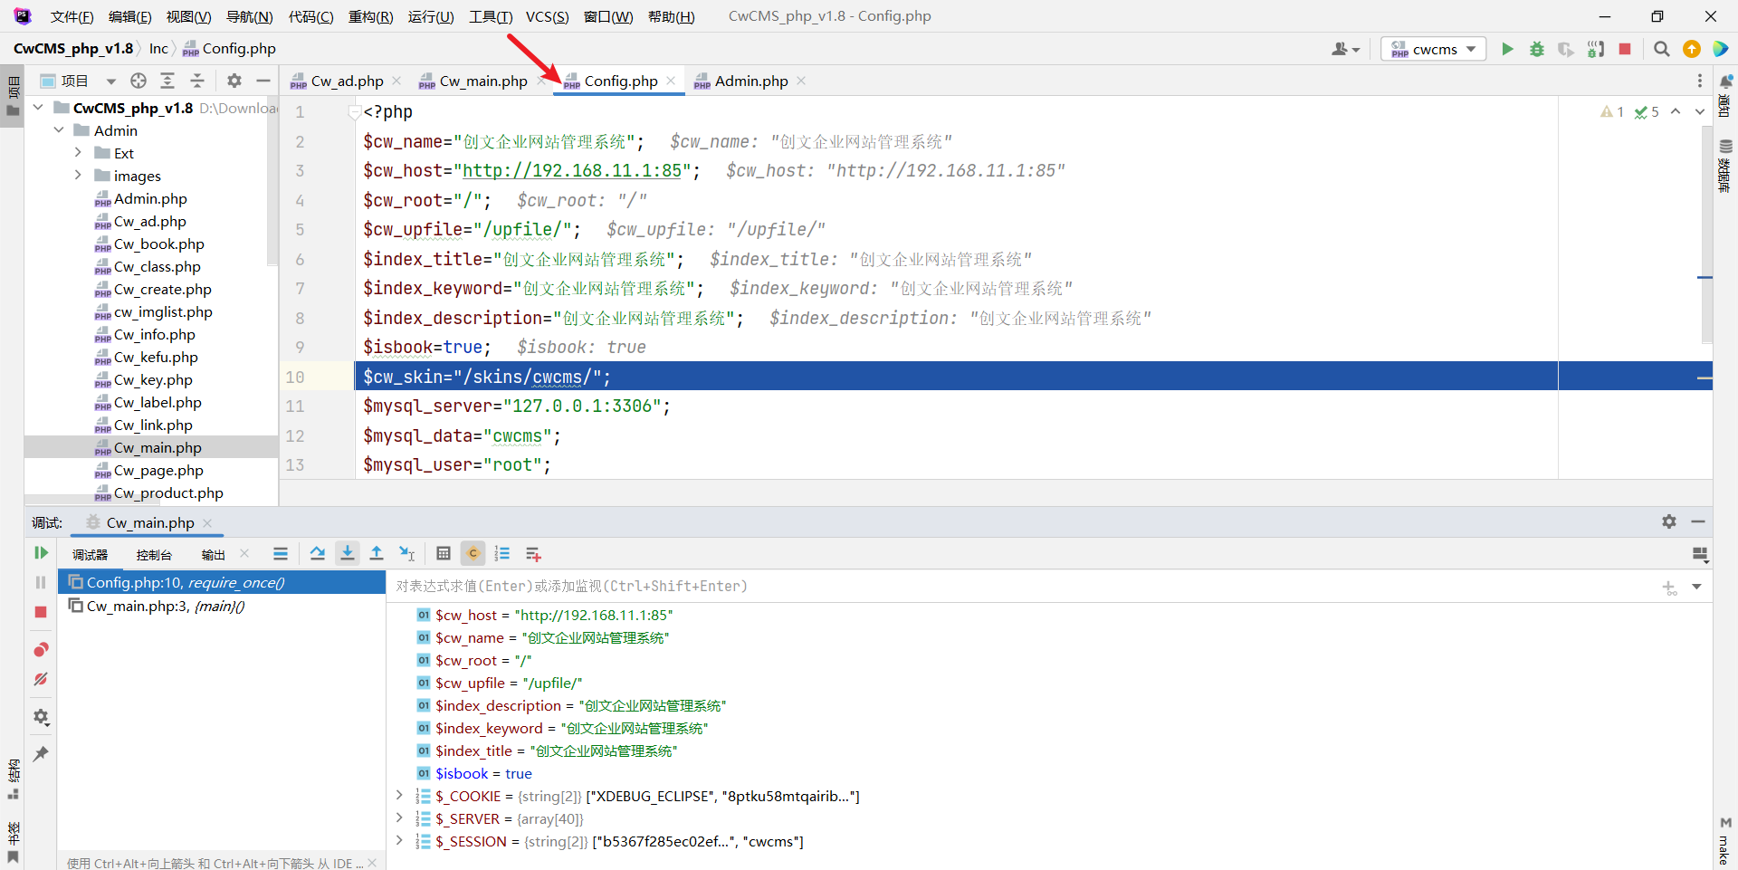Collapse all nodes in the project panel
The width and height of the screenshot is (1738, 870).
point(197,81)
